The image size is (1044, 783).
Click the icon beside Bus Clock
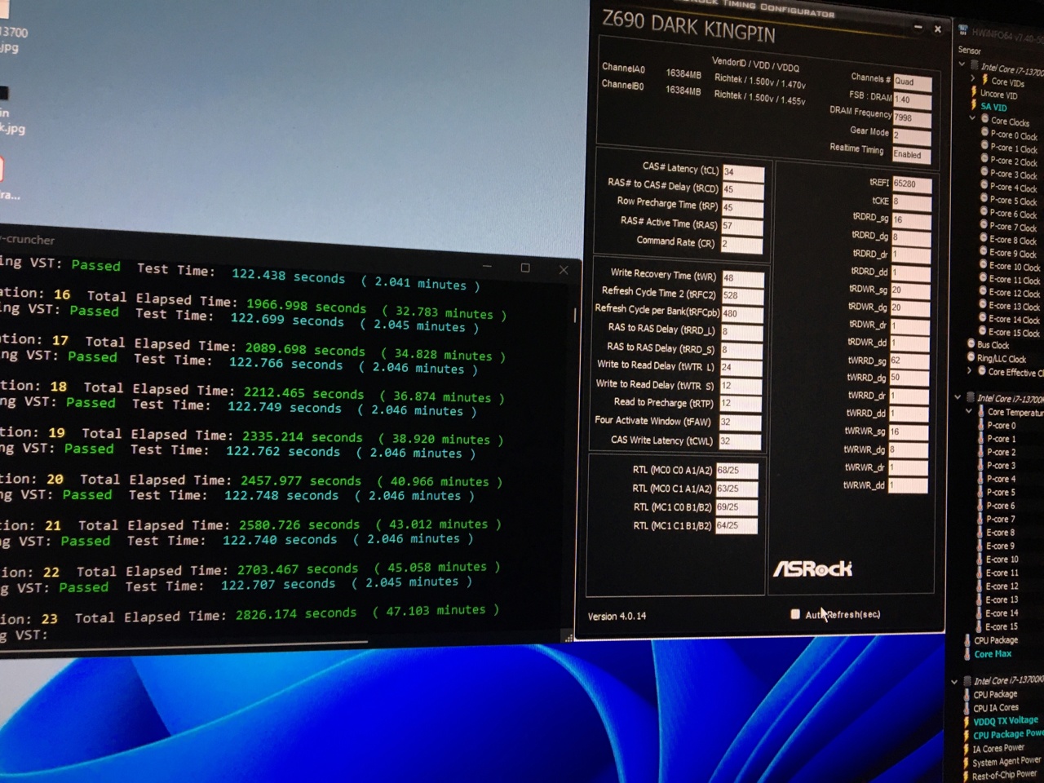point(971,344)
